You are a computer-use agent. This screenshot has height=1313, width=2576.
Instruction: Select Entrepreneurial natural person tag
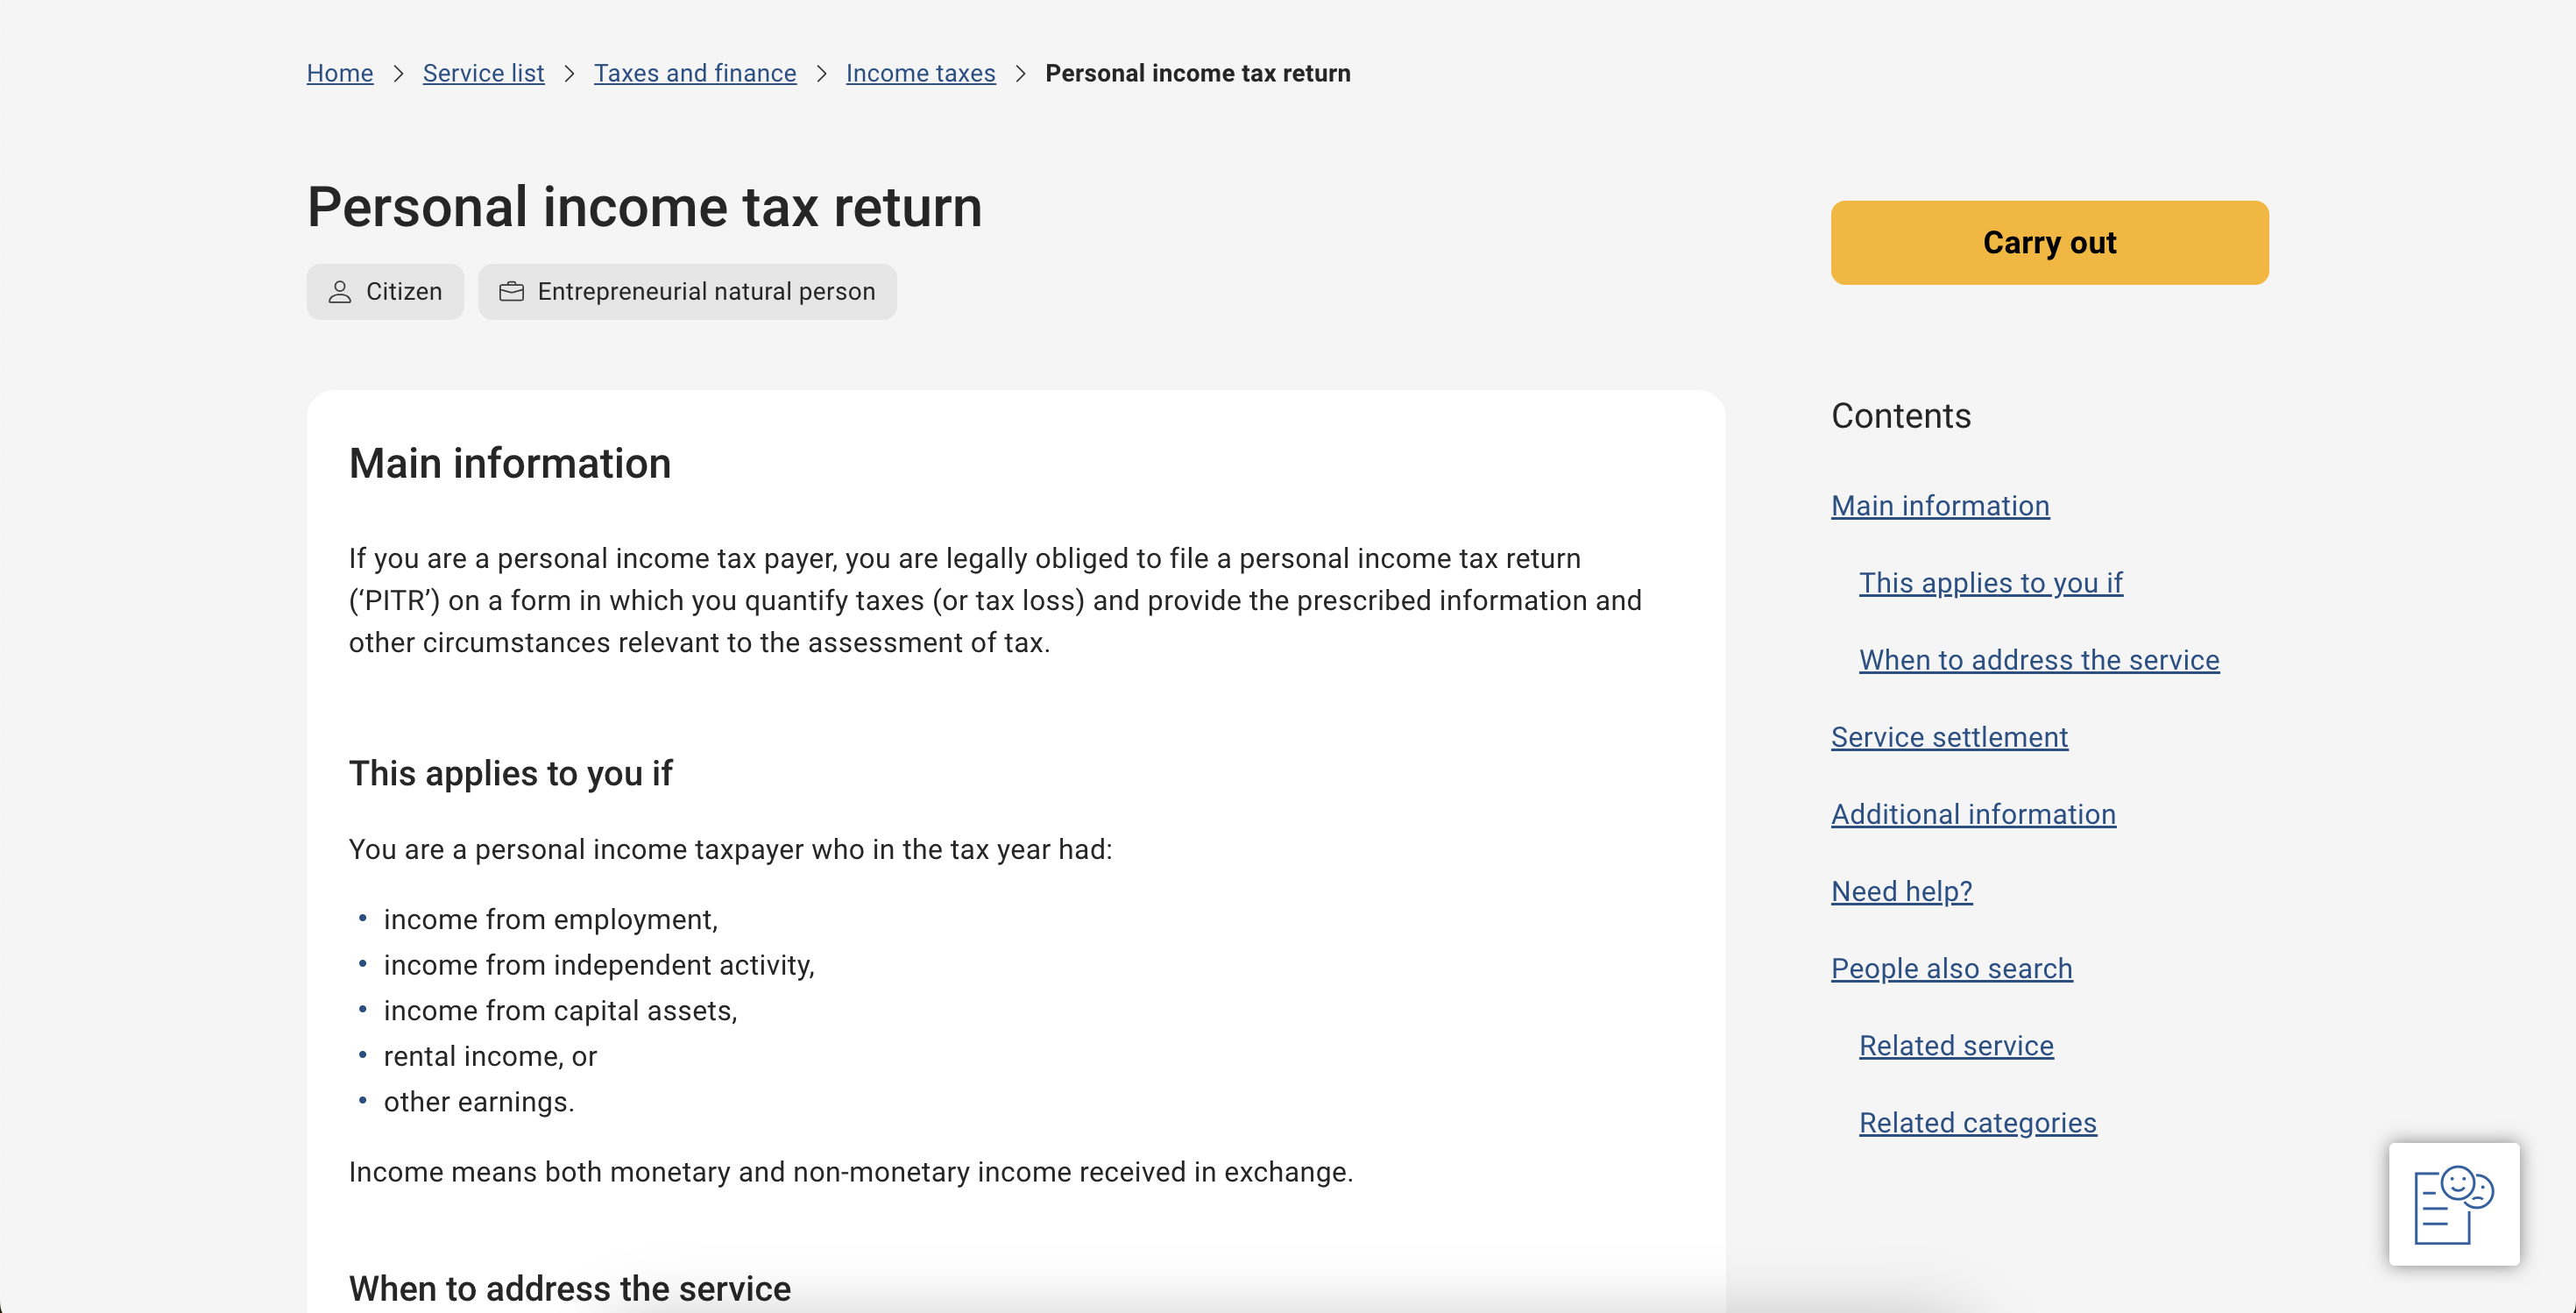point(687,292)
